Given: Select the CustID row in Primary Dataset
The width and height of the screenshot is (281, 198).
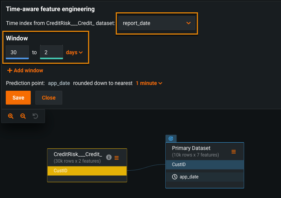Looking at the screenshot, I should (205, 165).
